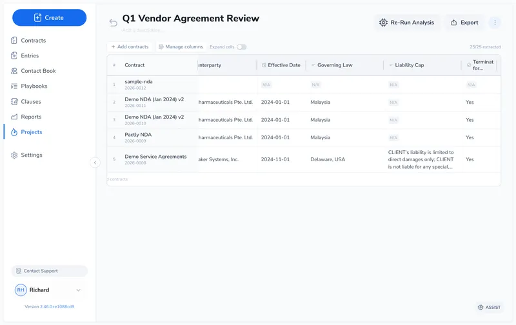This screenshot has width=516, height=325.
Task: Click the Contact Support icon
Action: point(19,271)
